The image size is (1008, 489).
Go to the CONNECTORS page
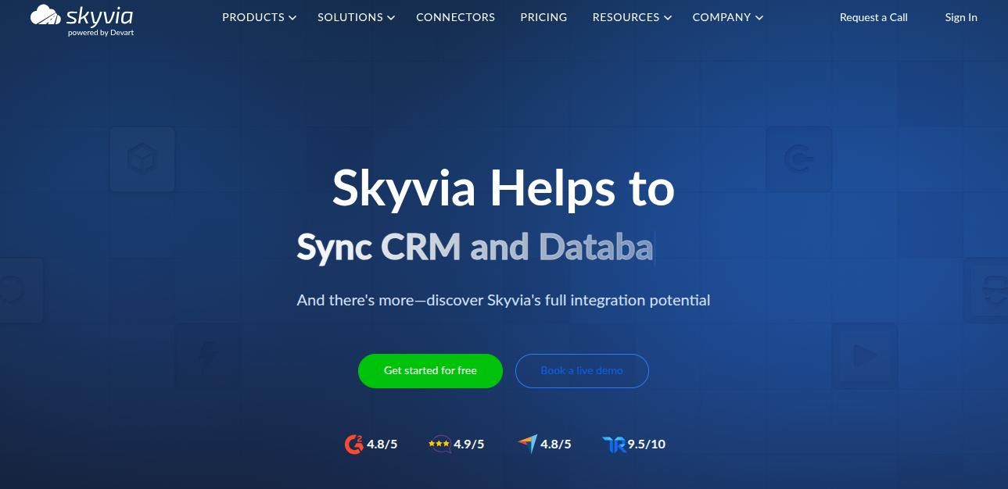coord(455,17)
